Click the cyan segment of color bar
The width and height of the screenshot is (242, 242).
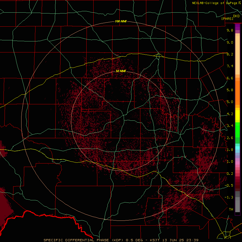[x=237, y=148]
